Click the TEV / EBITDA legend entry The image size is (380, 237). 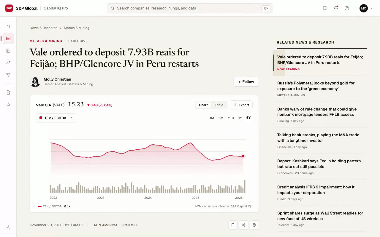point(54,206)
